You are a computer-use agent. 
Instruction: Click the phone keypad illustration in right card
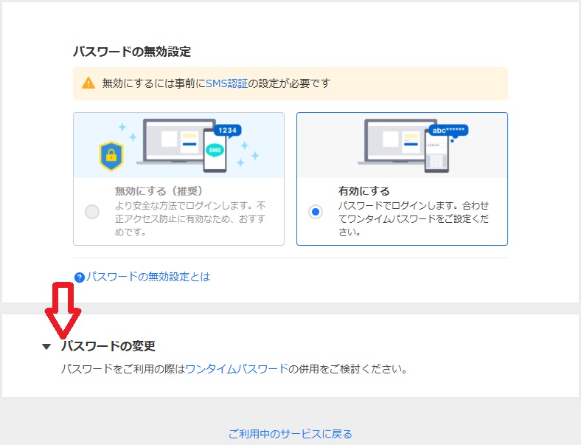pyautogui.click(x=436, y=159)
